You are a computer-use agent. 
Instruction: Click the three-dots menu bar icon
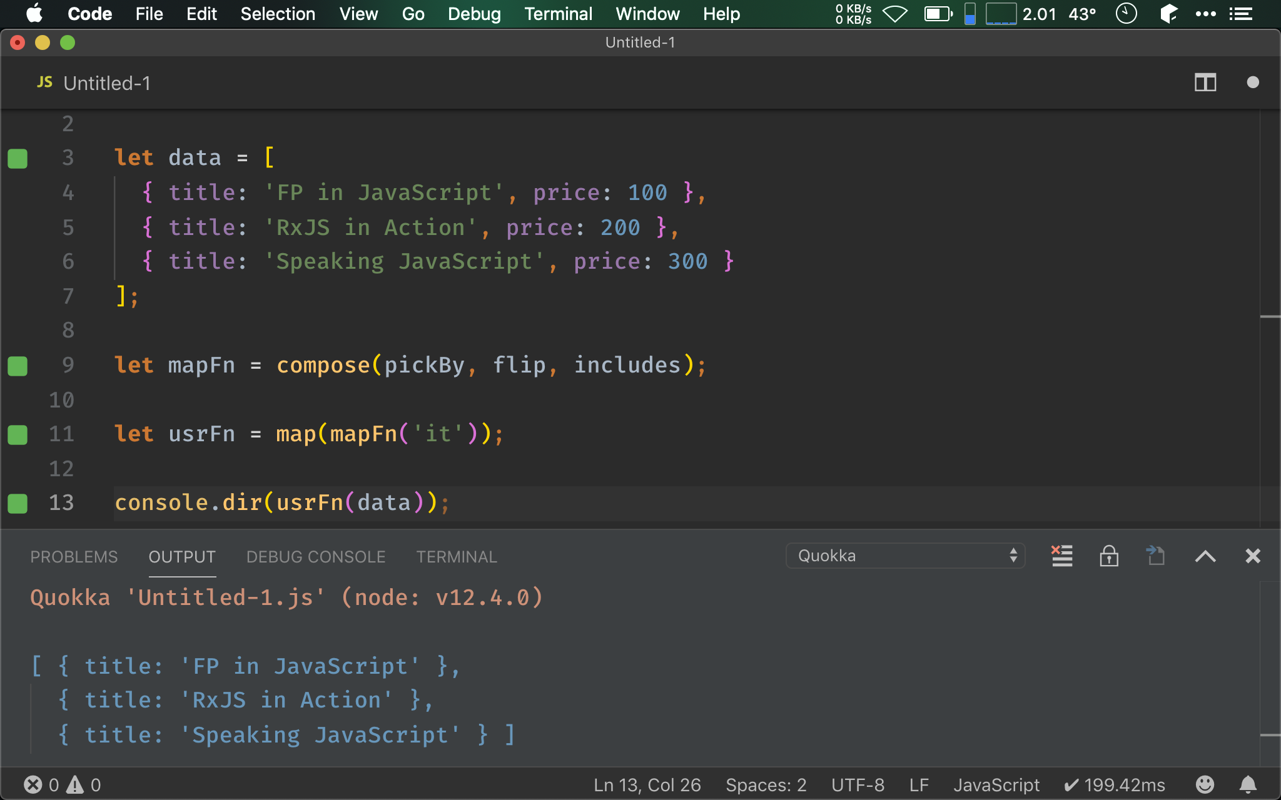click(1205, 14)
